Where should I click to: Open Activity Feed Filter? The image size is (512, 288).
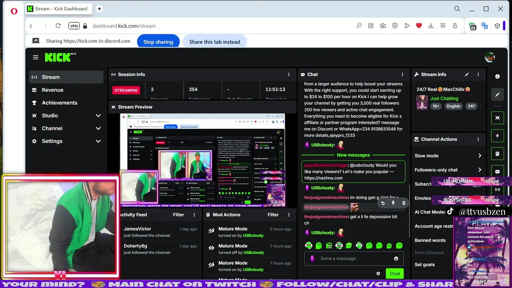pos(178,215)
